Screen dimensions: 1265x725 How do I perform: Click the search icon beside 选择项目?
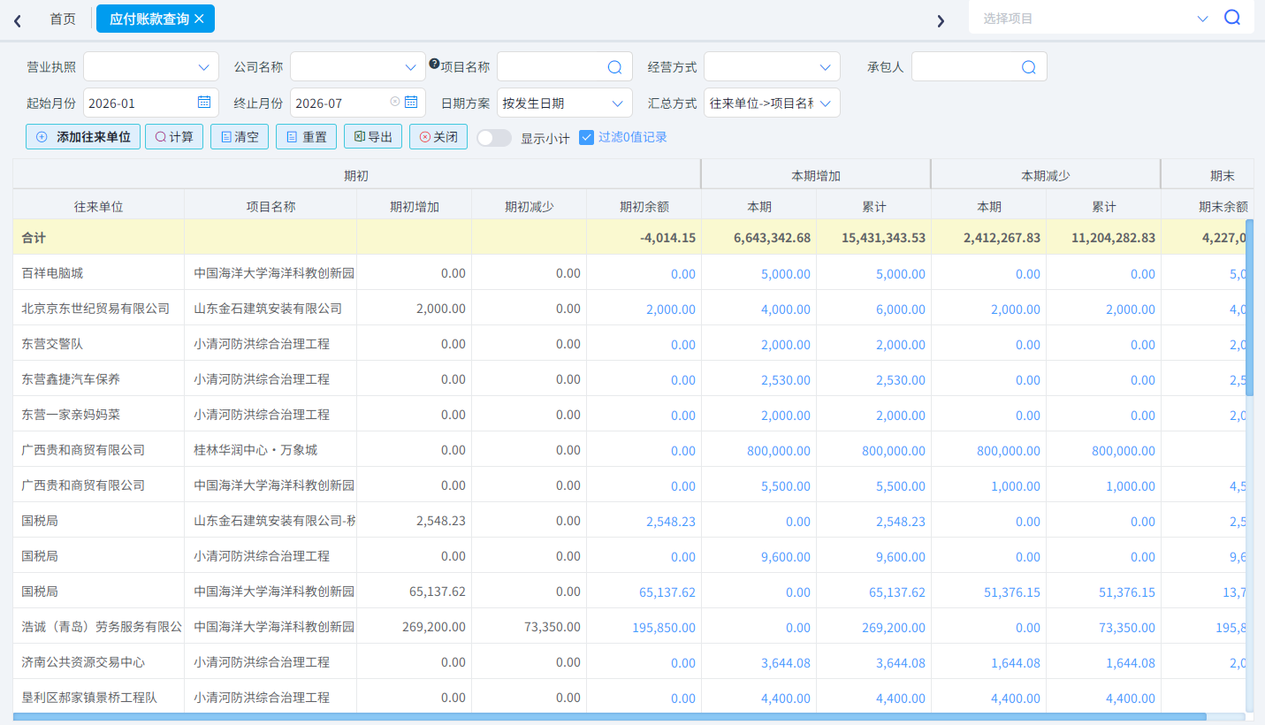tap(1232, 18)
